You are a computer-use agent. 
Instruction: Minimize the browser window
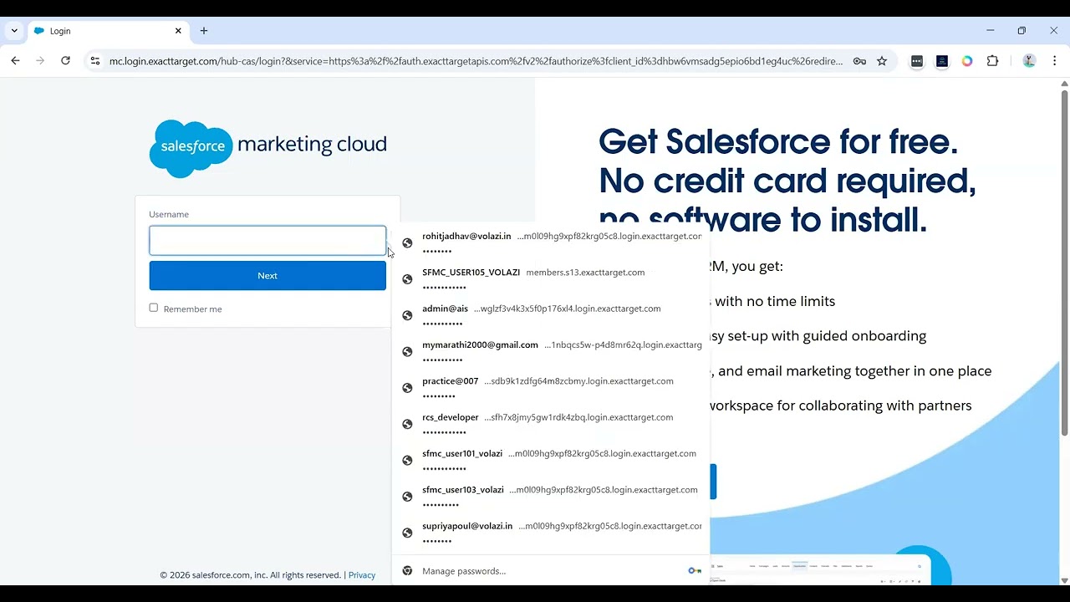(991, 31)
